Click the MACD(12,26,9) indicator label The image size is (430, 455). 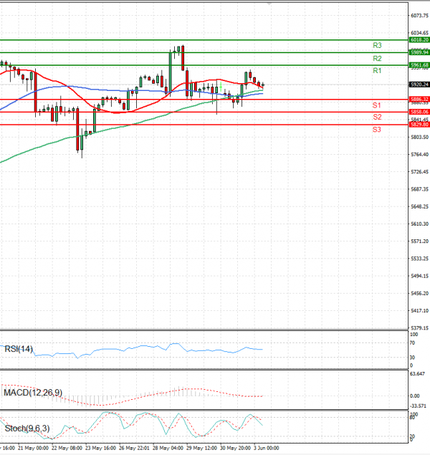(x=33, y=392)
